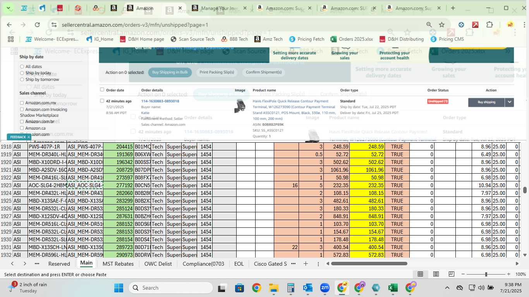Image resolution: width=529 pixels, height=297 pixels.
Task: Open the Orders 2025.xlsx bookmark
Action: pyautogui.click(x=352, y=39)
